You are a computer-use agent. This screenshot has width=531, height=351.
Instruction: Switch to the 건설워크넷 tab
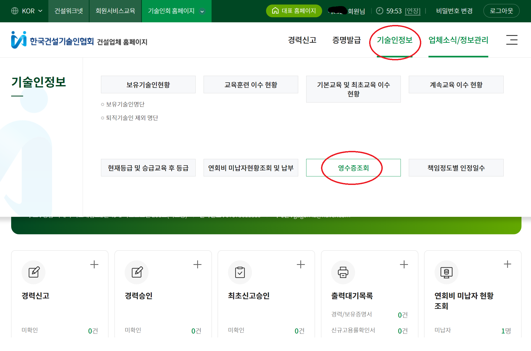69,11
